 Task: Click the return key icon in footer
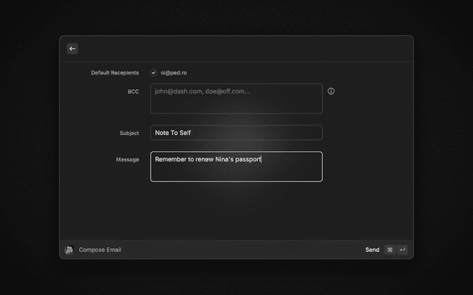[403, 250]
